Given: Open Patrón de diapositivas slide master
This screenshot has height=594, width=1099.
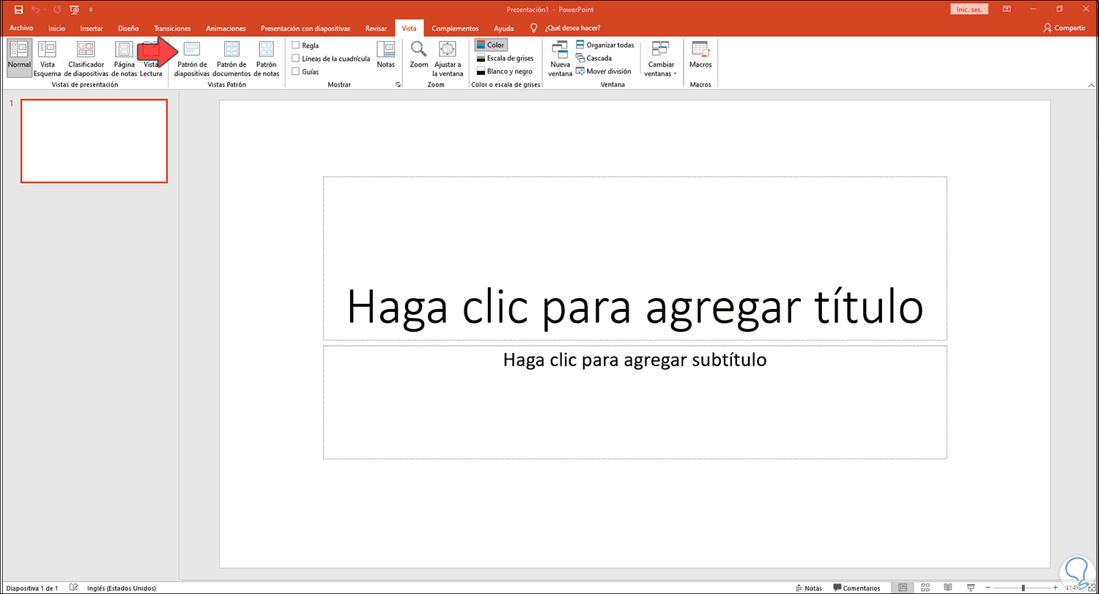Looking at the screenshot, I should [x=192, y=59].
